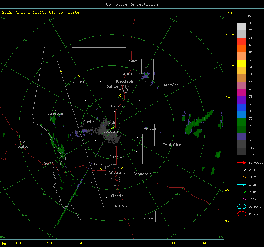Viewport: 264px width, 247px height.
Task: Click the yellow diamond marker near RockyMH
Action: pos(78,77)
